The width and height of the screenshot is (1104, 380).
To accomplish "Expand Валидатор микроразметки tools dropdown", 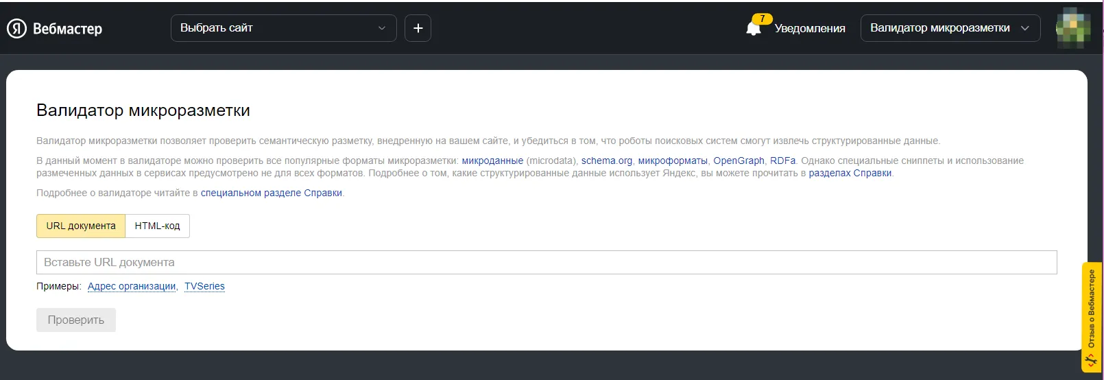I will (950, 28).
